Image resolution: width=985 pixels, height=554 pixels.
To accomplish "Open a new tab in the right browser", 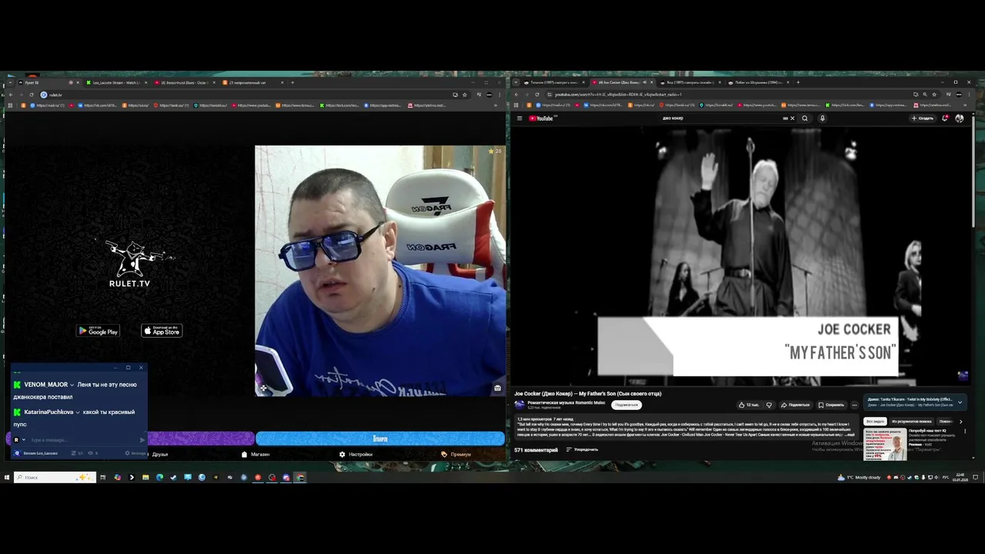I will (798, 82).
